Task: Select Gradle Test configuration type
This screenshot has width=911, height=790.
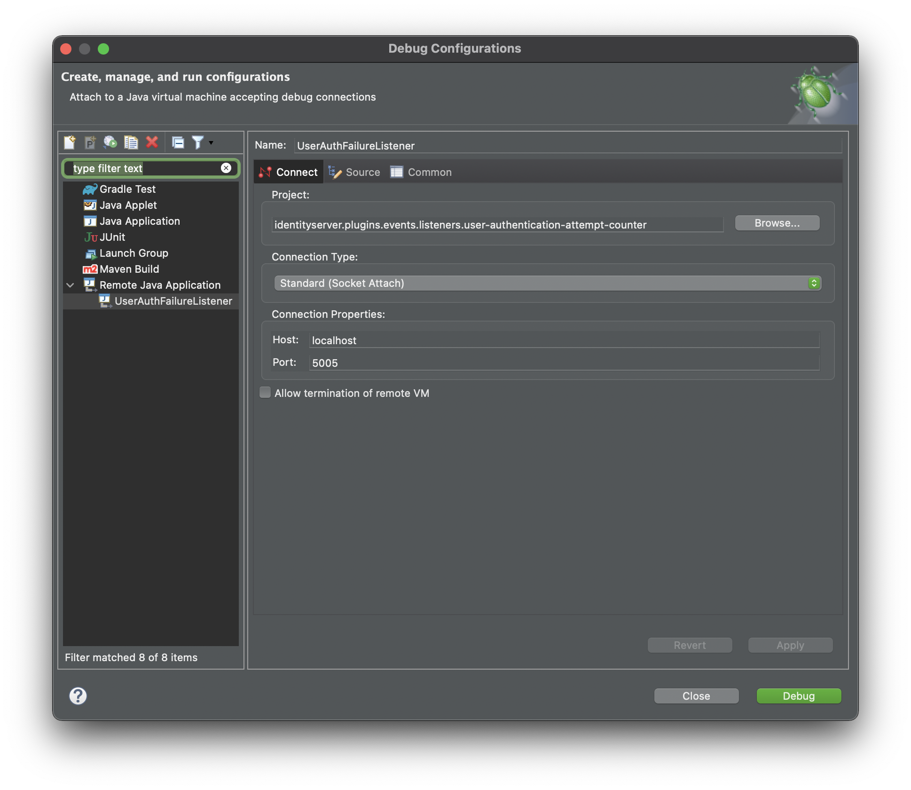Action: pos(127,189)
